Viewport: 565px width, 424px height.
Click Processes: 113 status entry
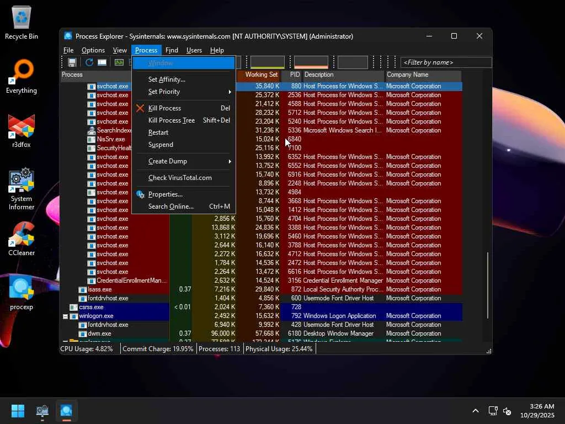(x=219, y=349)
